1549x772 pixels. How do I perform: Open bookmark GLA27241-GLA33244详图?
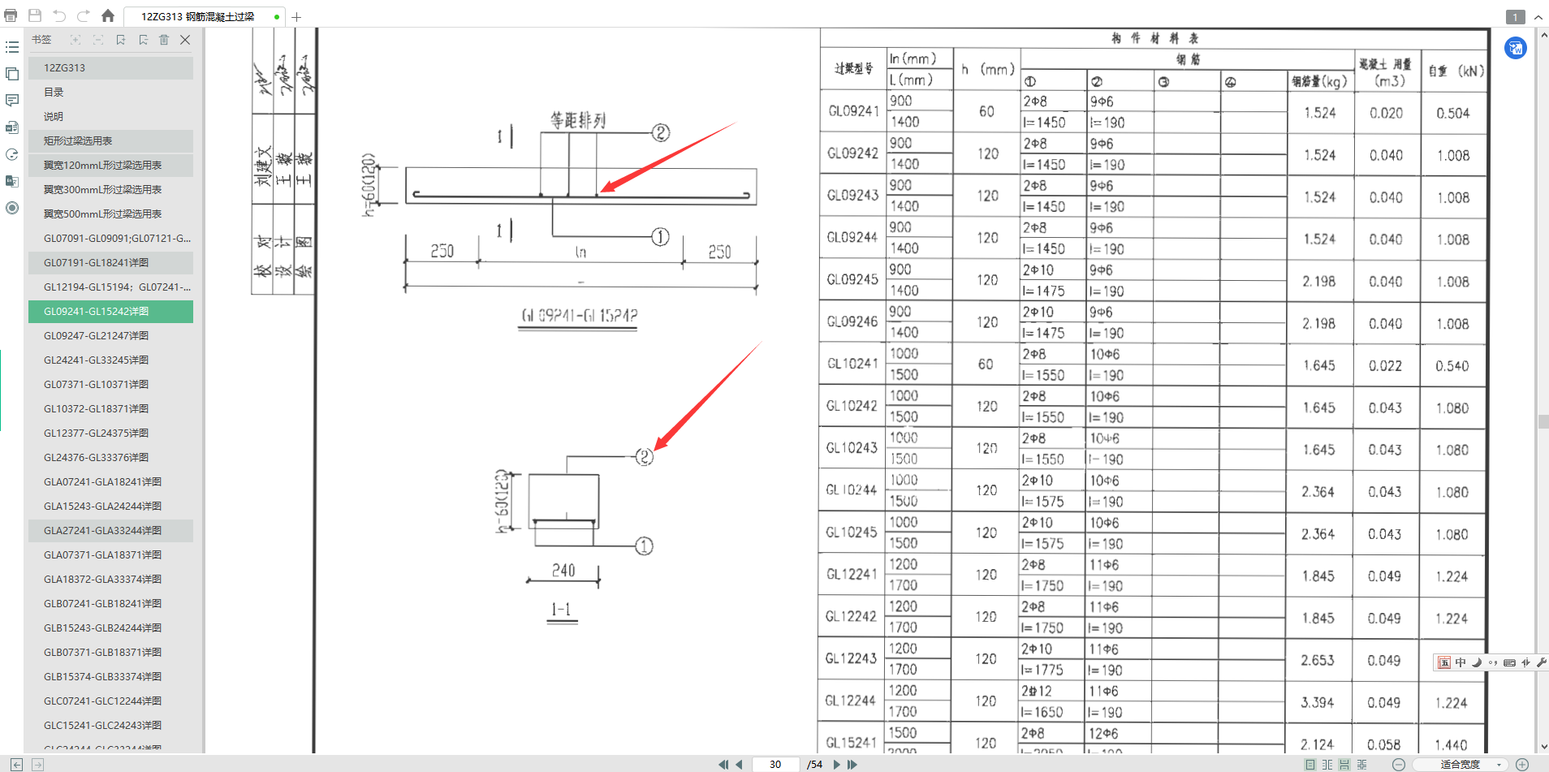click(x=110, y=531)
